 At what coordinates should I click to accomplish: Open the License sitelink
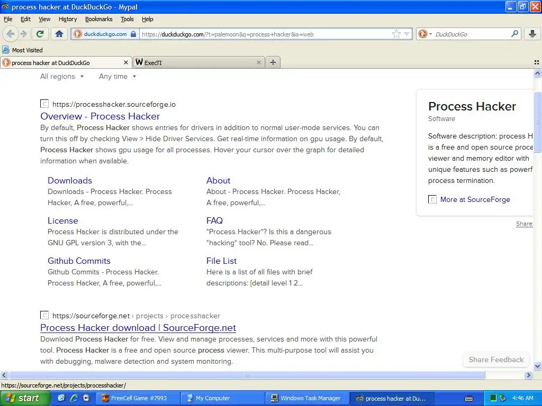63,220
